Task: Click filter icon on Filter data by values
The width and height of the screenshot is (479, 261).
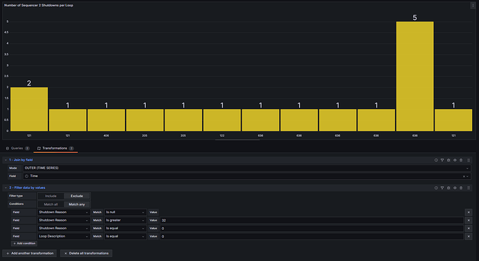Action: pyautogui.click(x=442, y=188)
